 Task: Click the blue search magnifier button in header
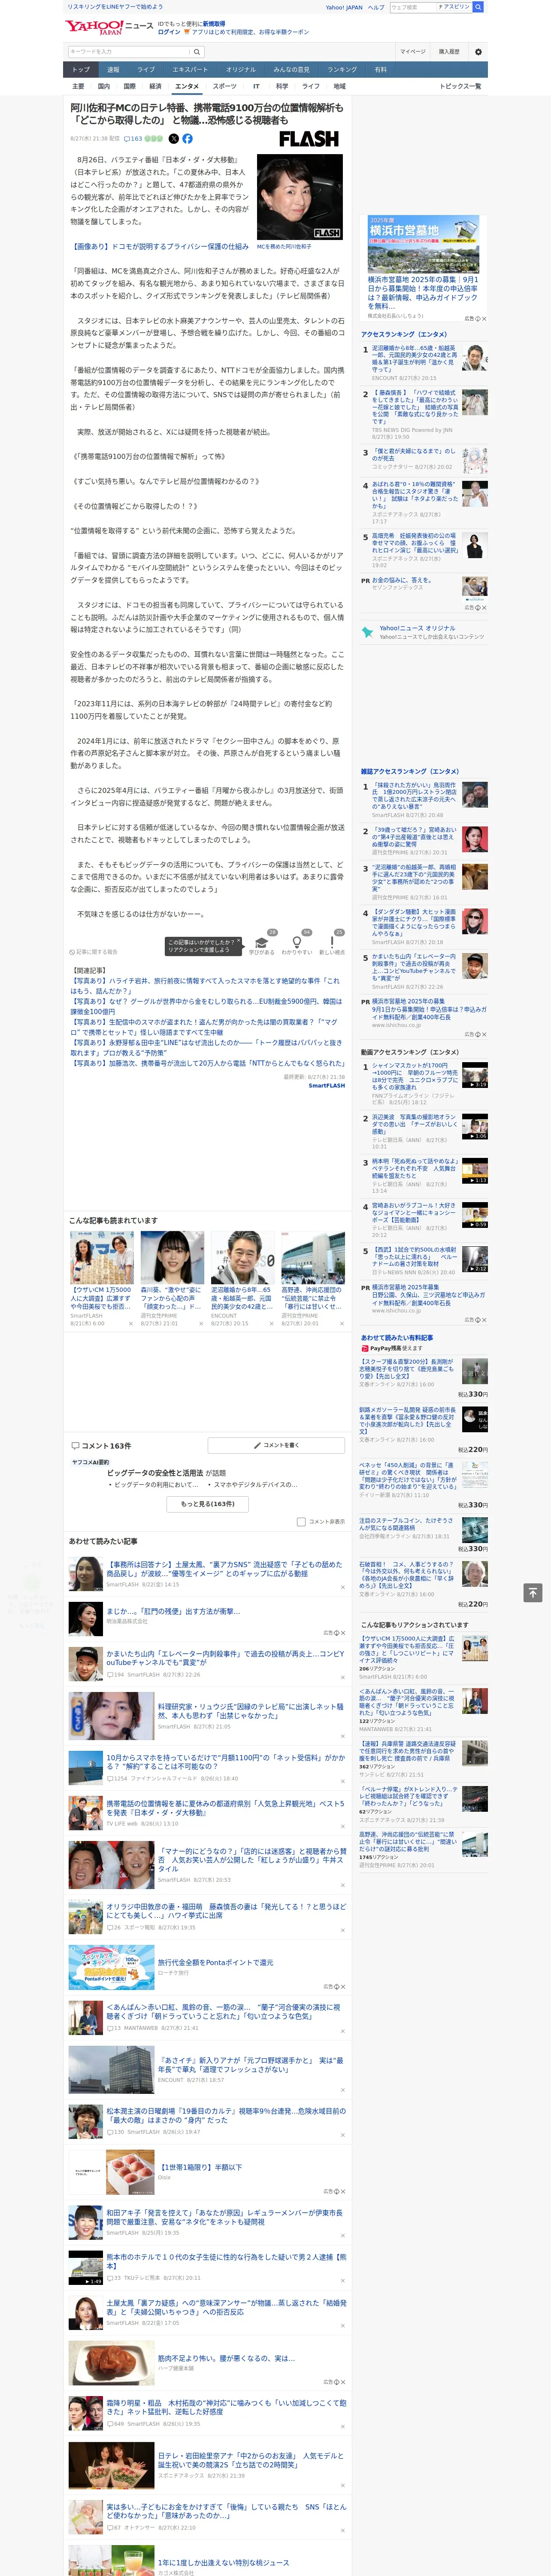pyautogui.click(x=478, y=7)
